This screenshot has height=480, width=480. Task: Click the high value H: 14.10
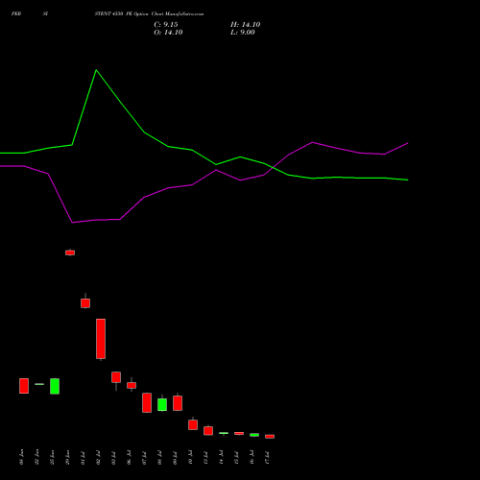pos(245,25)
